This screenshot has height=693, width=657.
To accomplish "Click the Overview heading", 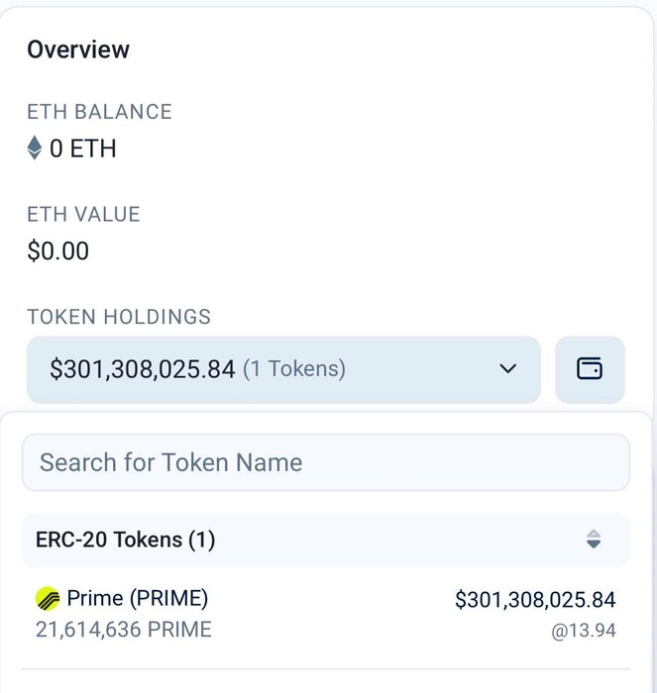I will coord(78,49).
